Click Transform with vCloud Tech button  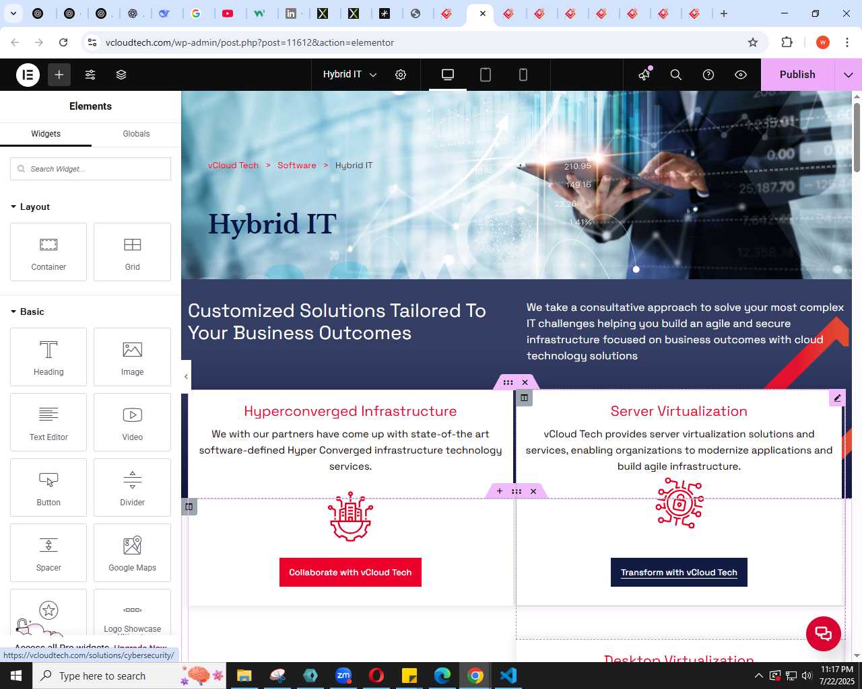coord(679,573)
